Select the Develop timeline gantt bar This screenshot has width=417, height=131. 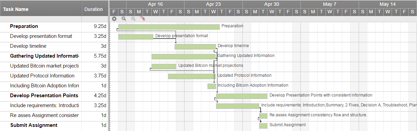195,46
